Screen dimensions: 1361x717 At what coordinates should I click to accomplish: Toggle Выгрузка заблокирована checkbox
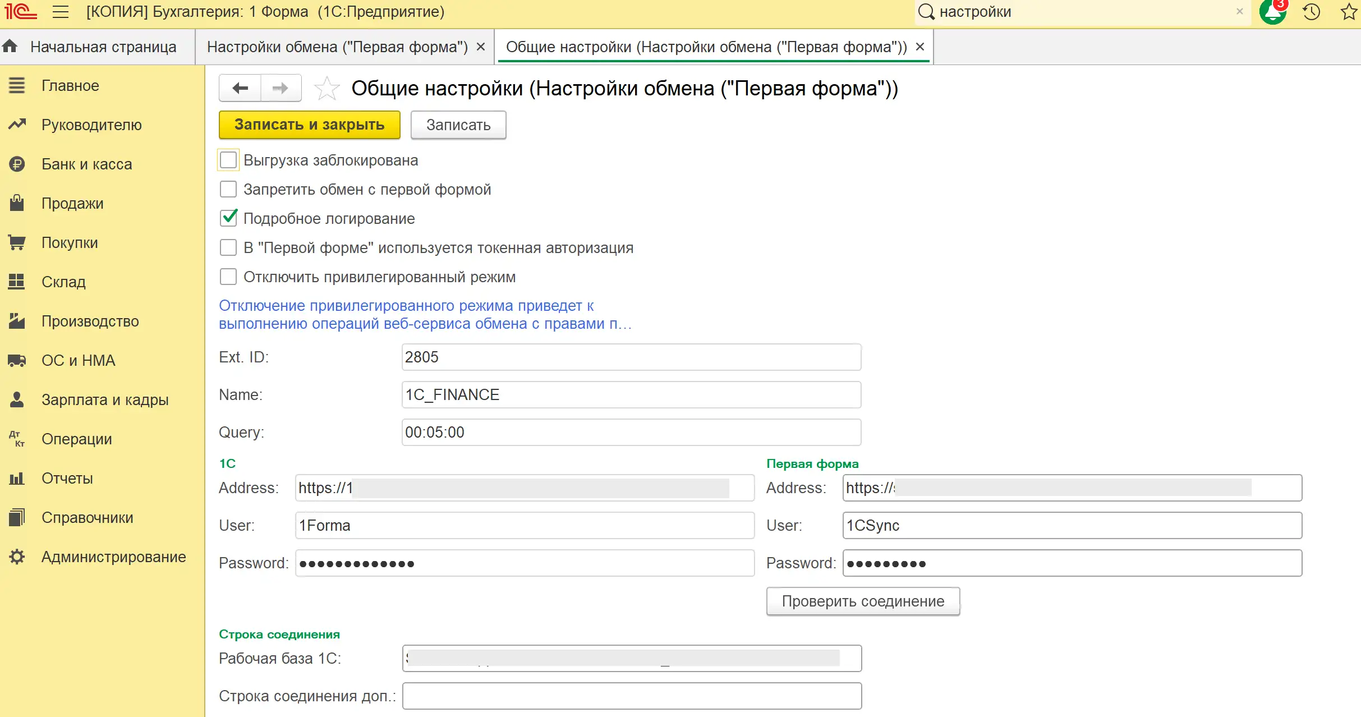coord(228,160)
